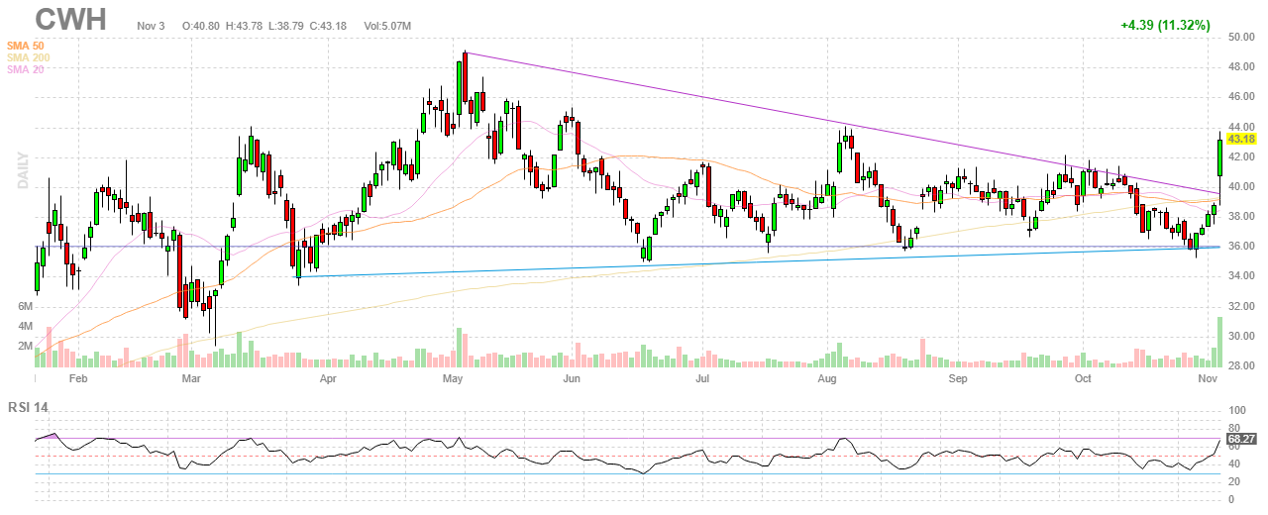
Task: Click the +4.39 (11.32%) change value
Action: click(x=1165, y=25)
